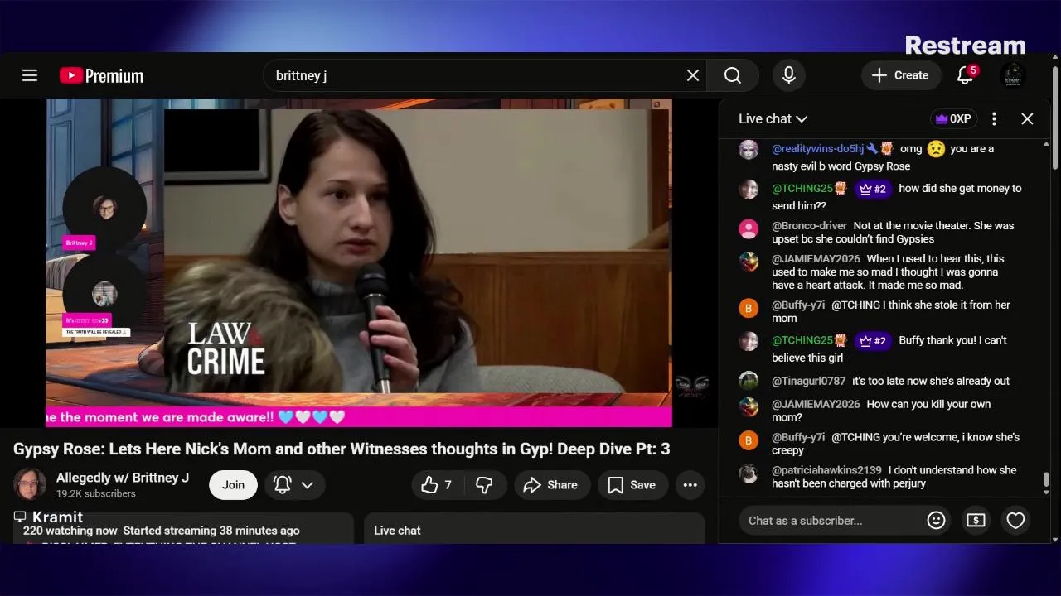Start voice search with microphone
The image size is (1061, 596).
789,75
